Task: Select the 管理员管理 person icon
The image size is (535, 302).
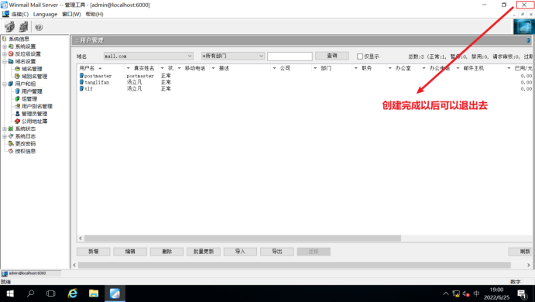Action: click(17, 114)
